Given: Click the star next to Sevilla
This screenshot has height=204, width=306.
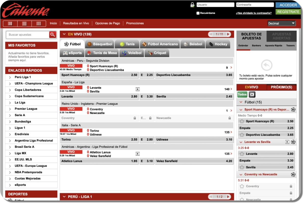Looking at the screenshot, I should point(242,167).
